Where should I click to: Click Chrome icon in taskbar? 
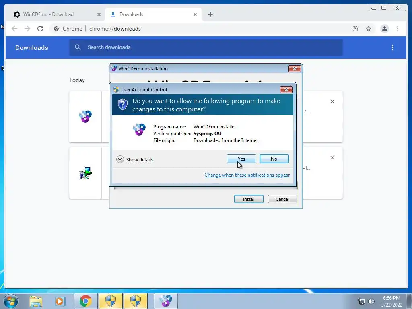pos(85,301)
